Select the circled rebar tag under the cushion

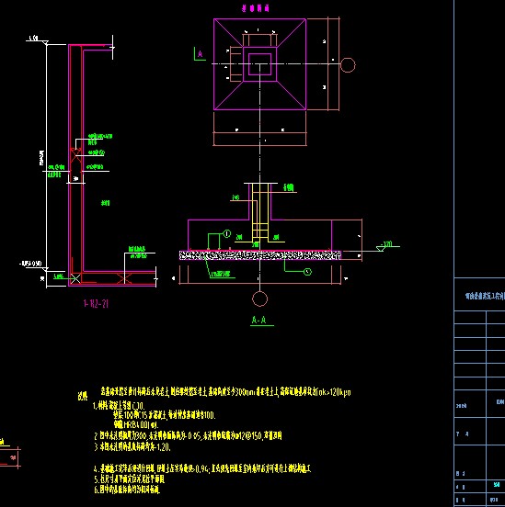tap(307, 272)
